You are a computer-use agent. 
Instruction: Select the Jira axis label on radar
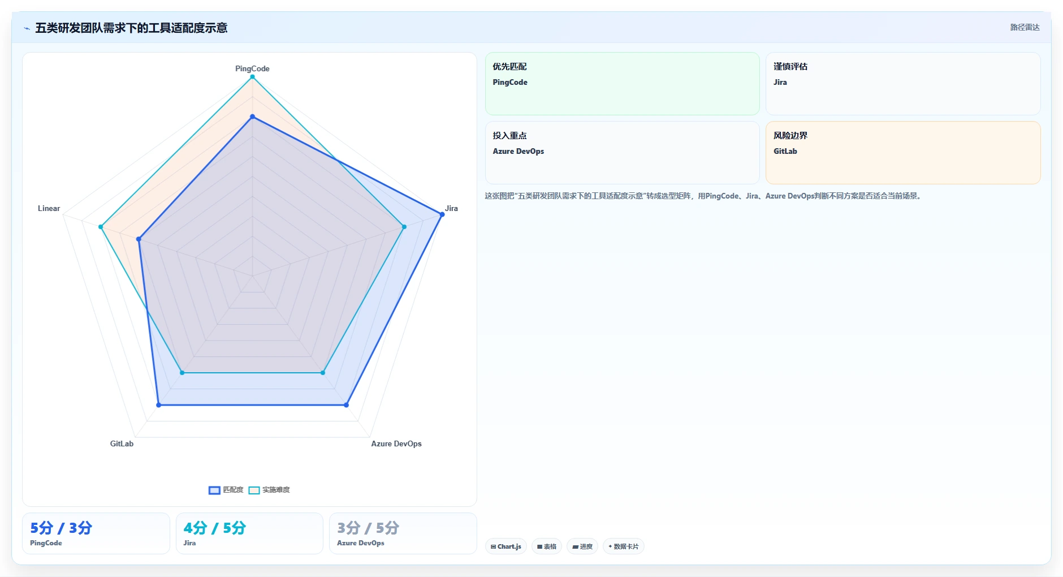coord(451,208)
